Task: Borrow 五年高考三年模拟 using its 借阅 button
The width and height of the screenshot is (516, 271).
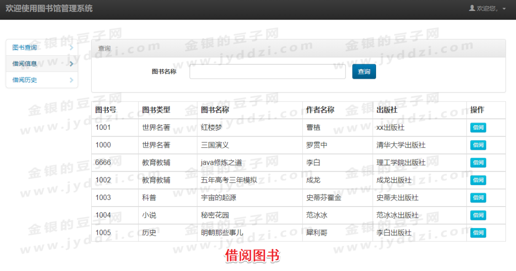Action: (x=478, y=180)
